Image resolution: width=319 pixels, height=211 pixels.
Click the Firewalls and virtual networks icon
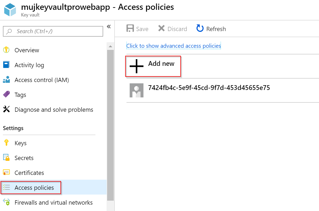(x=6, y=202)
